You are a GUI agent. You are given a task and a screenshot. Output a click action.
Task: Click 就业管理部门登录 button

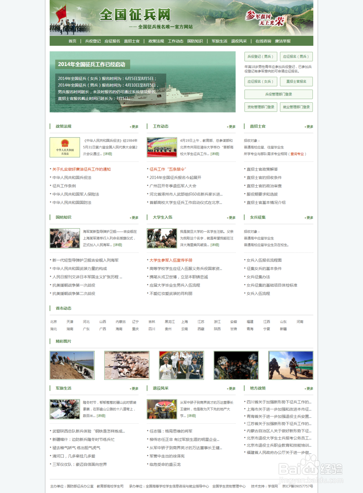click(x=296, y=107)
